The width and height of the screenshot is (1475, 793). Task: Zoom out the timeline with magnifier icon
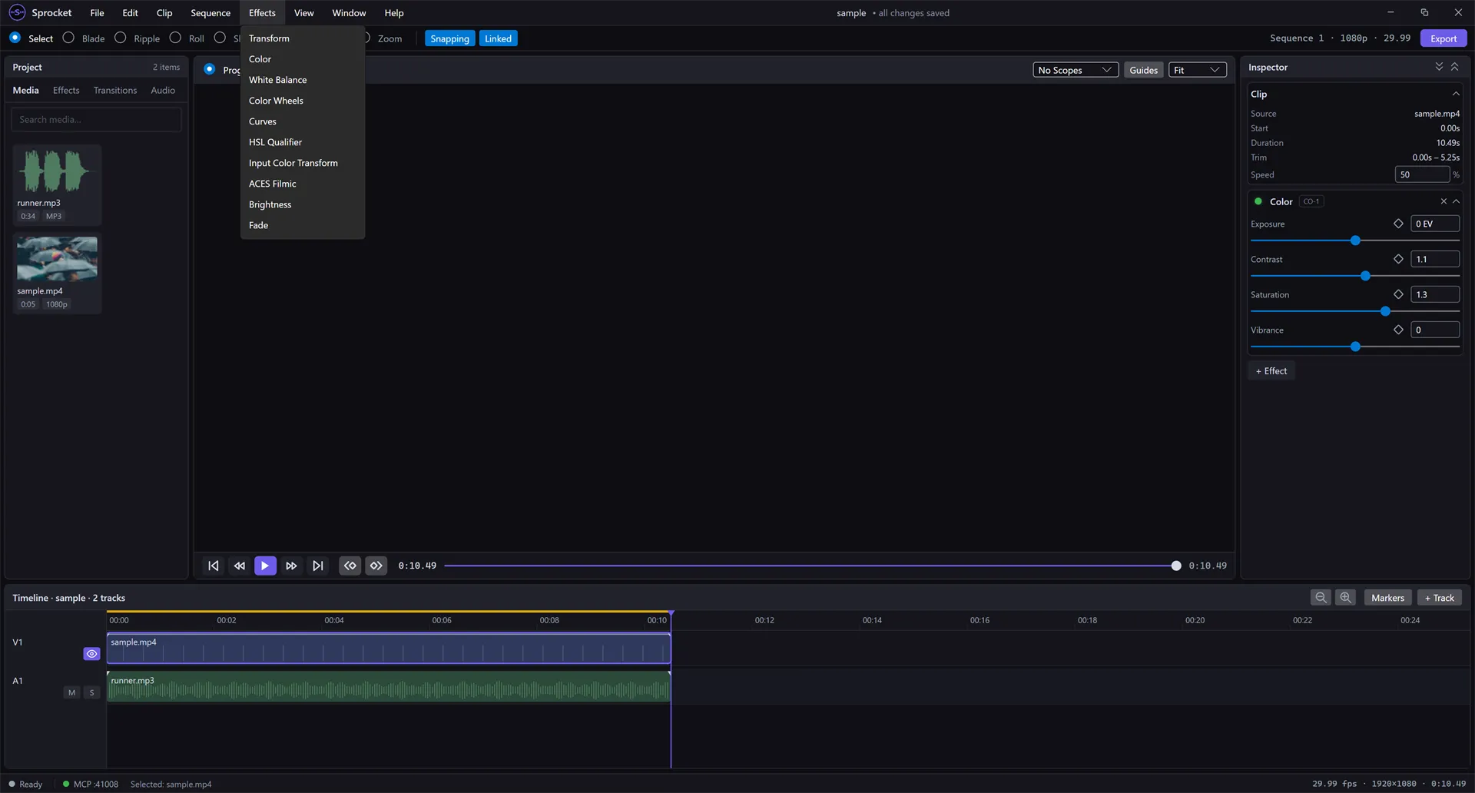[1321, 597]
